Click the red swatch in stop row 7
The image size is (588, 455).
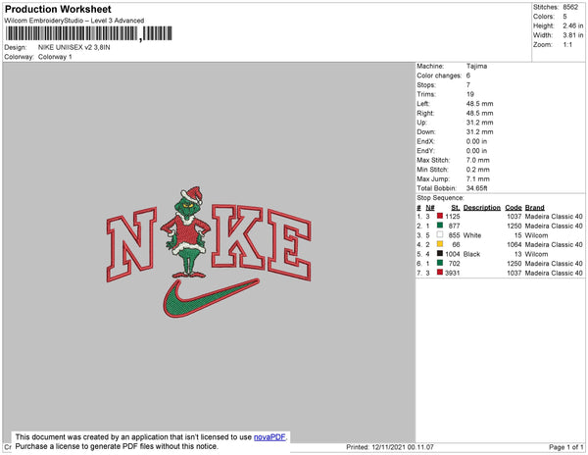click(x=440, y=273)
